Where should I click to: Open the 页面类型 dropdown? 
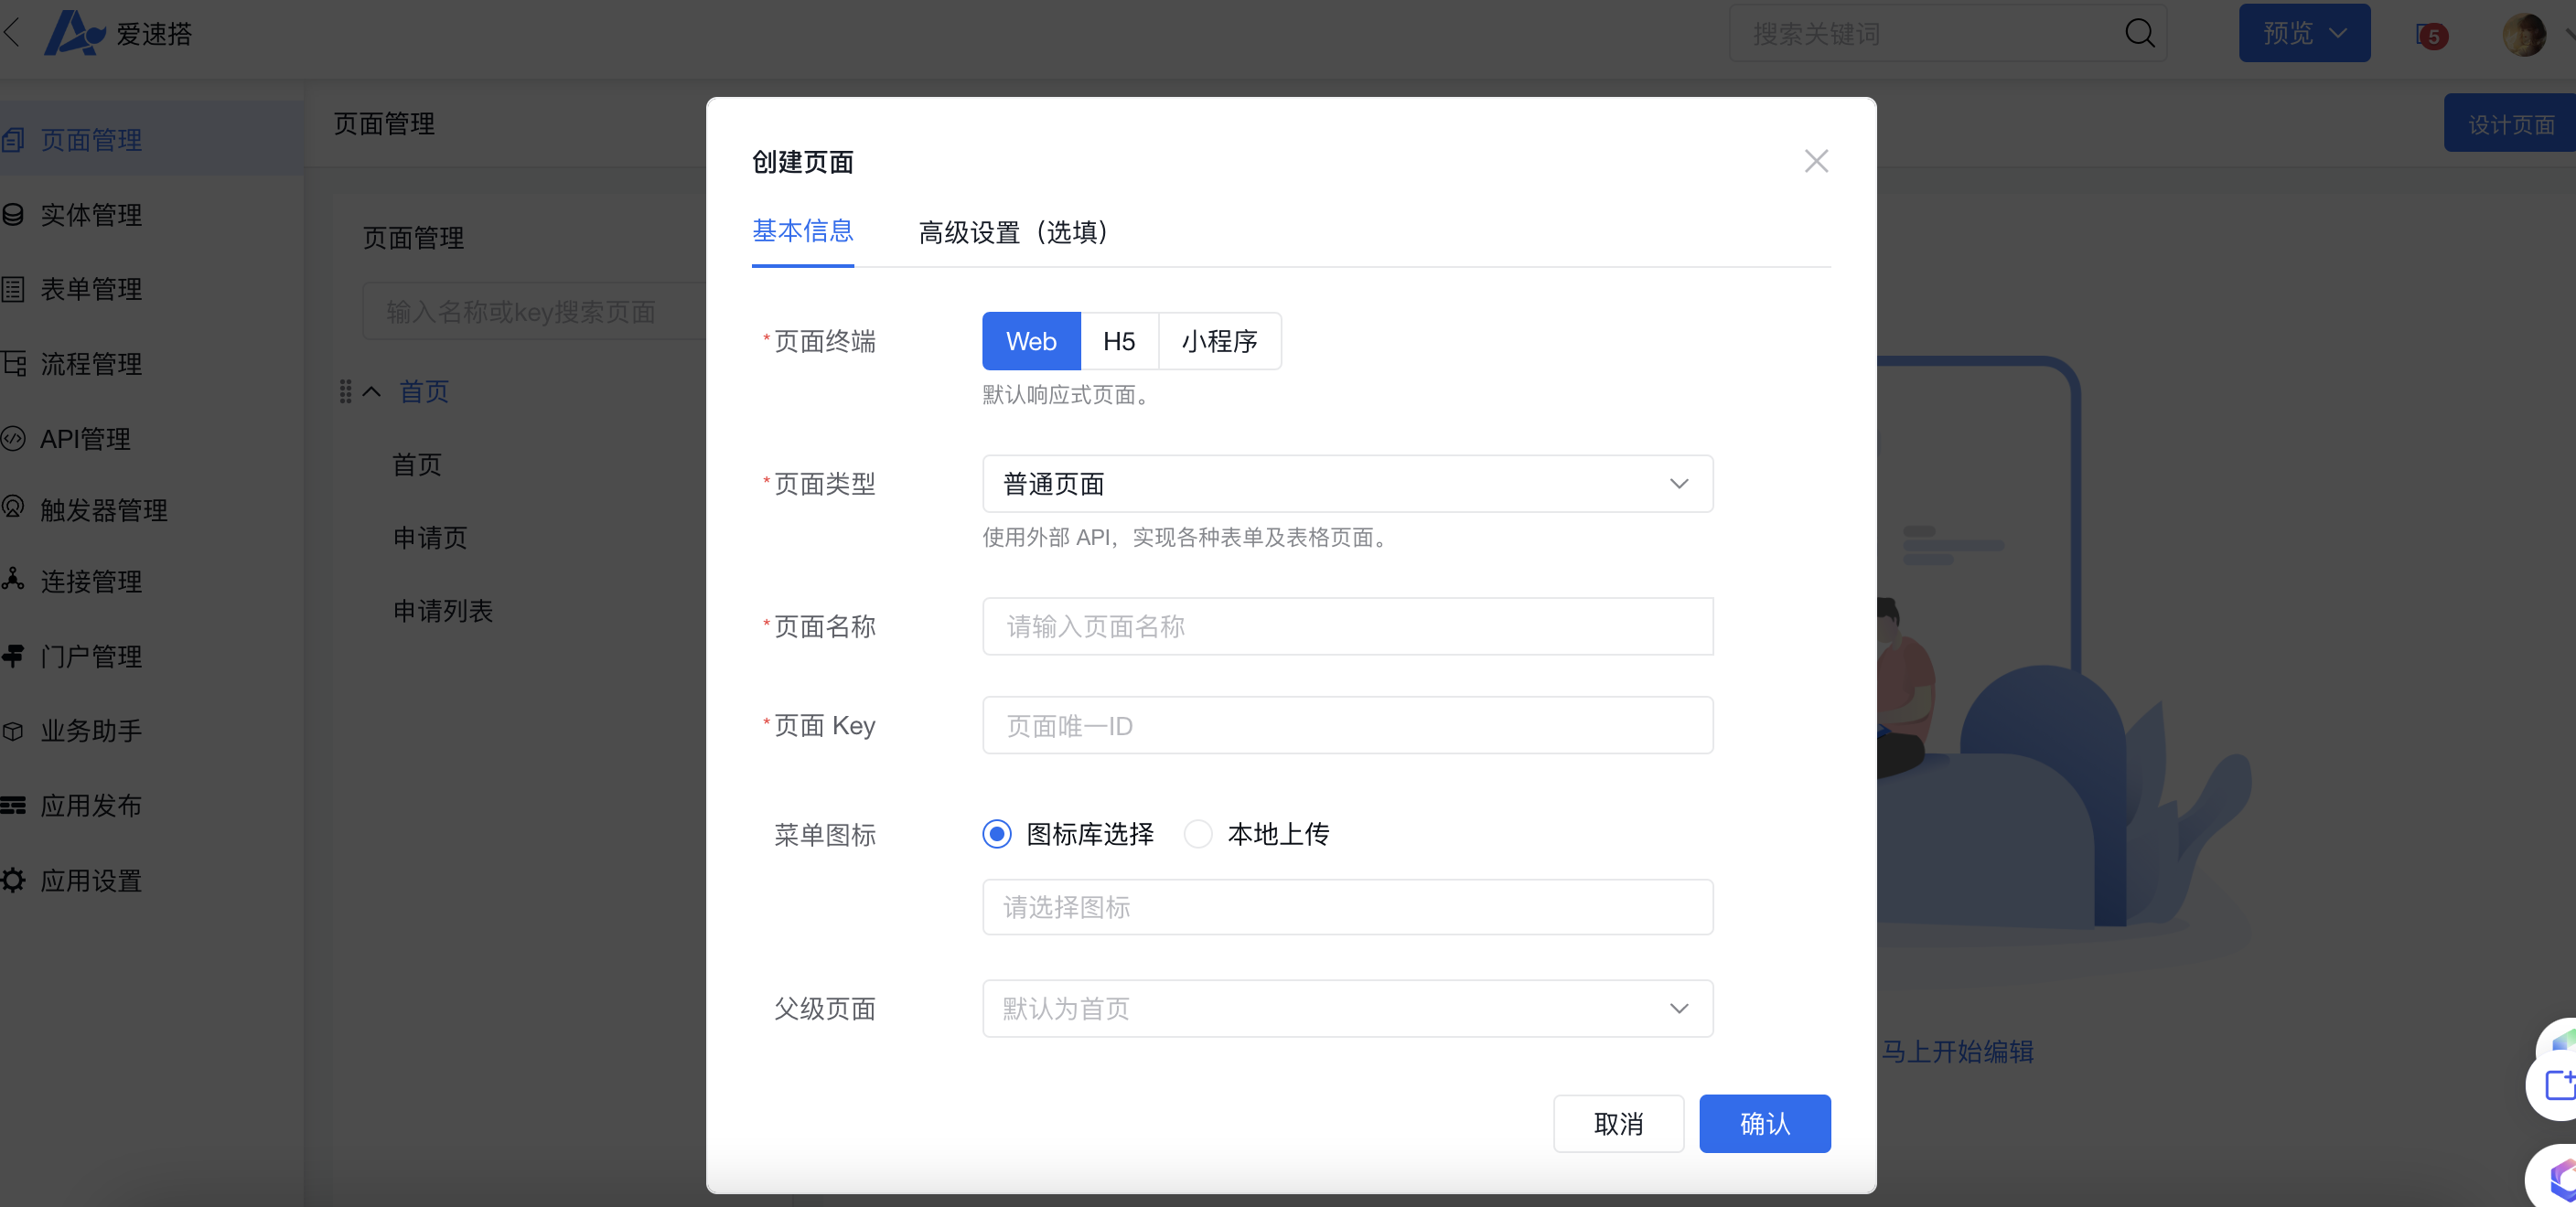[x=1347, y=484]
